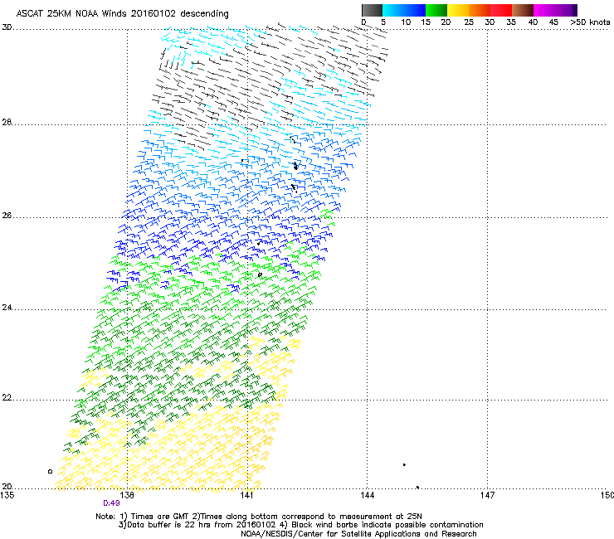The width and height of the screenshot is (614, 539).
Task: Click longitude label '141'
Action: 246,495
